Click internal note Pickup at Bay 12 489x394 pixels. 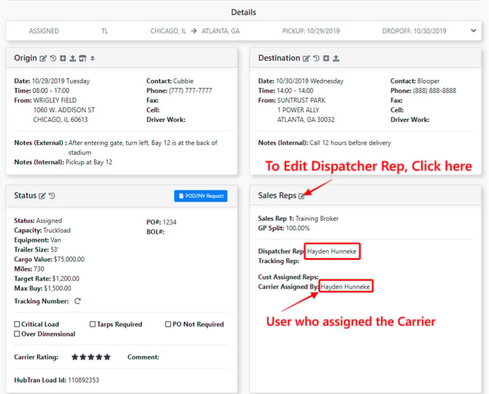tap(89, 162)
